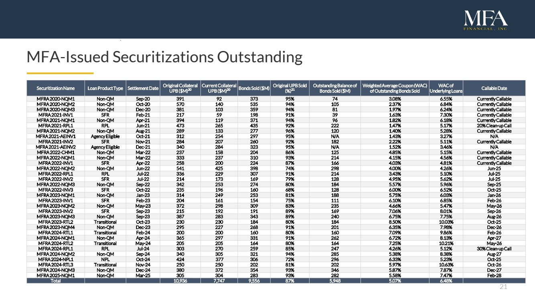The image size is (535, 301).
Task: Click the page number 21
Action: pyautogui.click(x=503, y=287)
